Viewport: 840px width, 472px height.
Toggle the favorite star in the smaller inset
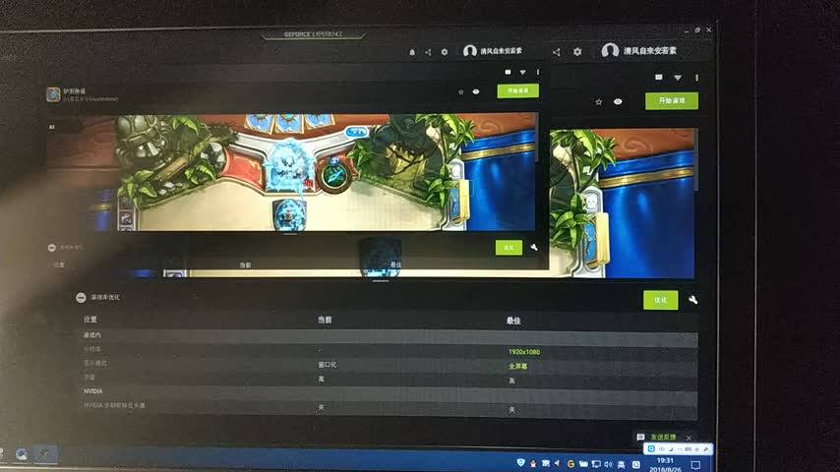[460, 92]
